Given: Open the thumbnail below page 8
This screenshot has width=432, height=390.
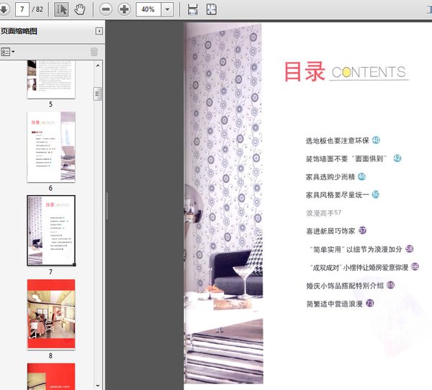Looking at the screenshot, I should pos(51,376).
